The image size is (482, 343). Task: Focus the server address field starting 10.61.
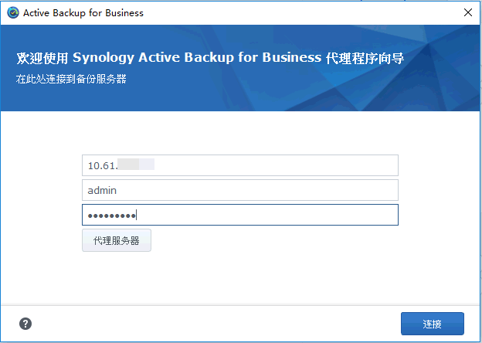[240, 165]
